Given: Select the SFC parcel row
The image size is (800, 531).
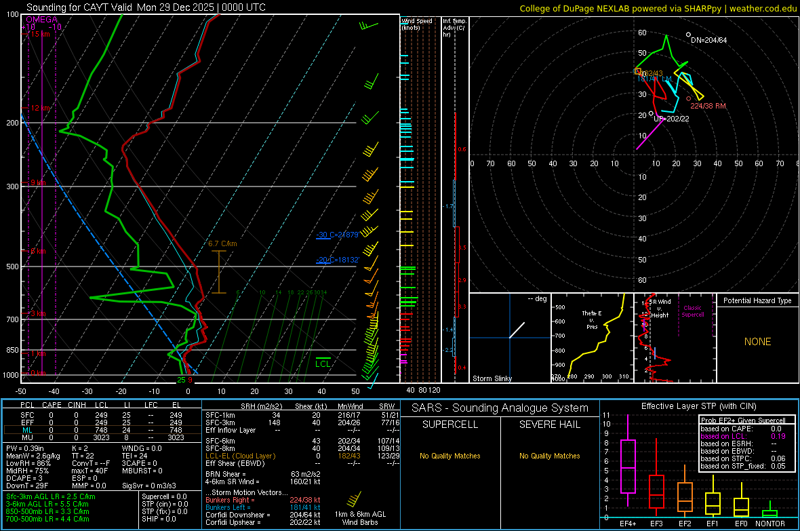Looking at the screenshot, I should click(102, 415).
